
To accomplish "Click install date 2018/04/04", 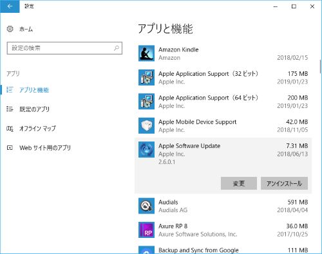I will [292, 210].
